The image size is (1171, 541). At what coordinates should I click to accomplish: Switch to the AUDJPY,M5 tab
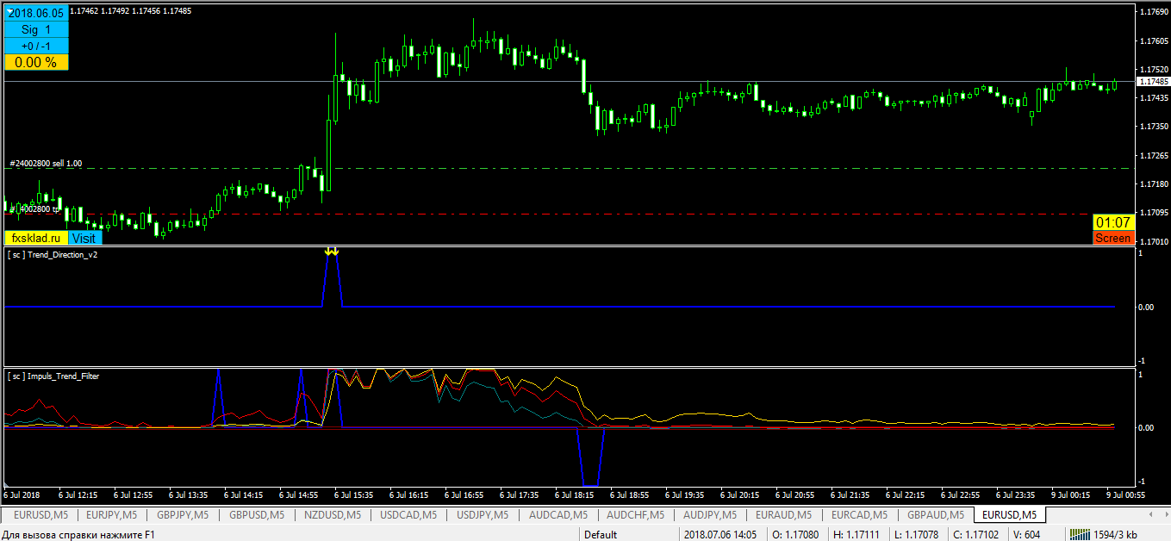click(x=710, y=515)
